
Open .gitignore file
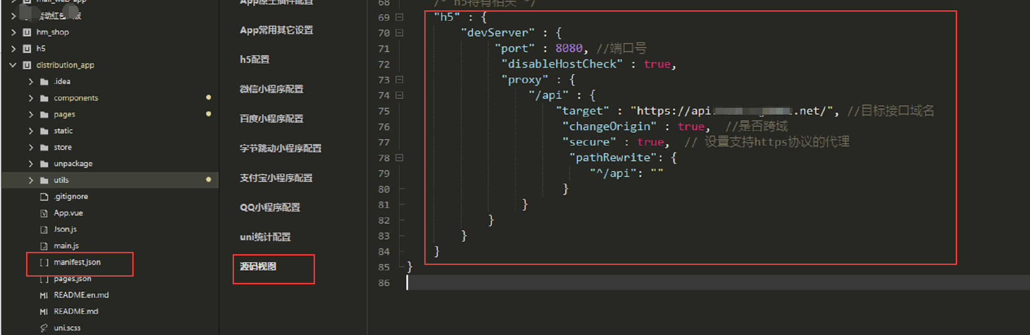click(71, 197)
